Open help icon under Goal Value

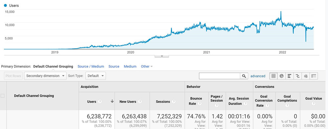coord(313,104)
